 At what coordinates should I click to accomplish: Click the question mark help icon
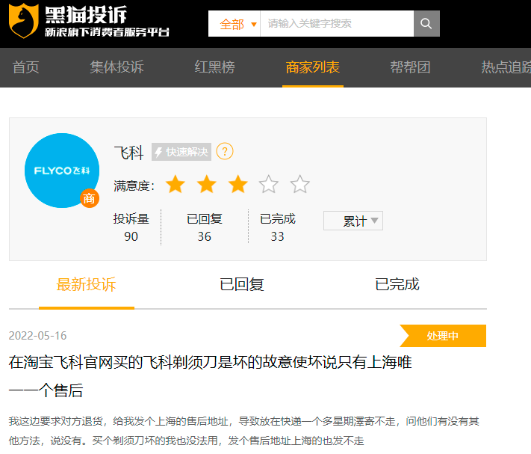[225, 151]
